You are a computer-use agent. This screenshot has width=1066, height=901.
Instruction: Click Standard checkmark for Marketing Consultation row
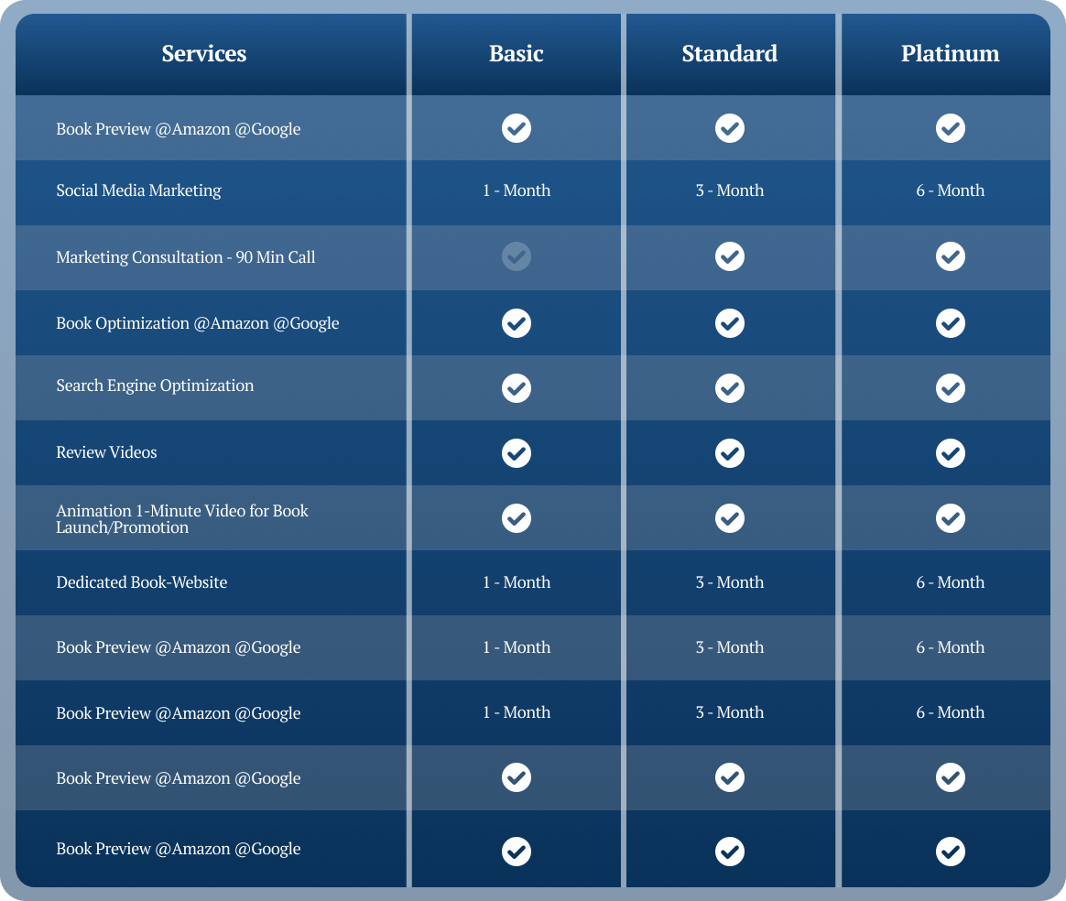tap(730, 257)
